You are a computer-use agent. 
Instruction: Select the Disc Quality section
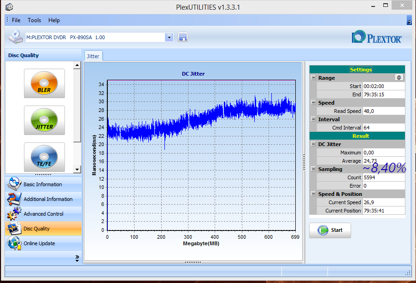(x=43, y=229)
